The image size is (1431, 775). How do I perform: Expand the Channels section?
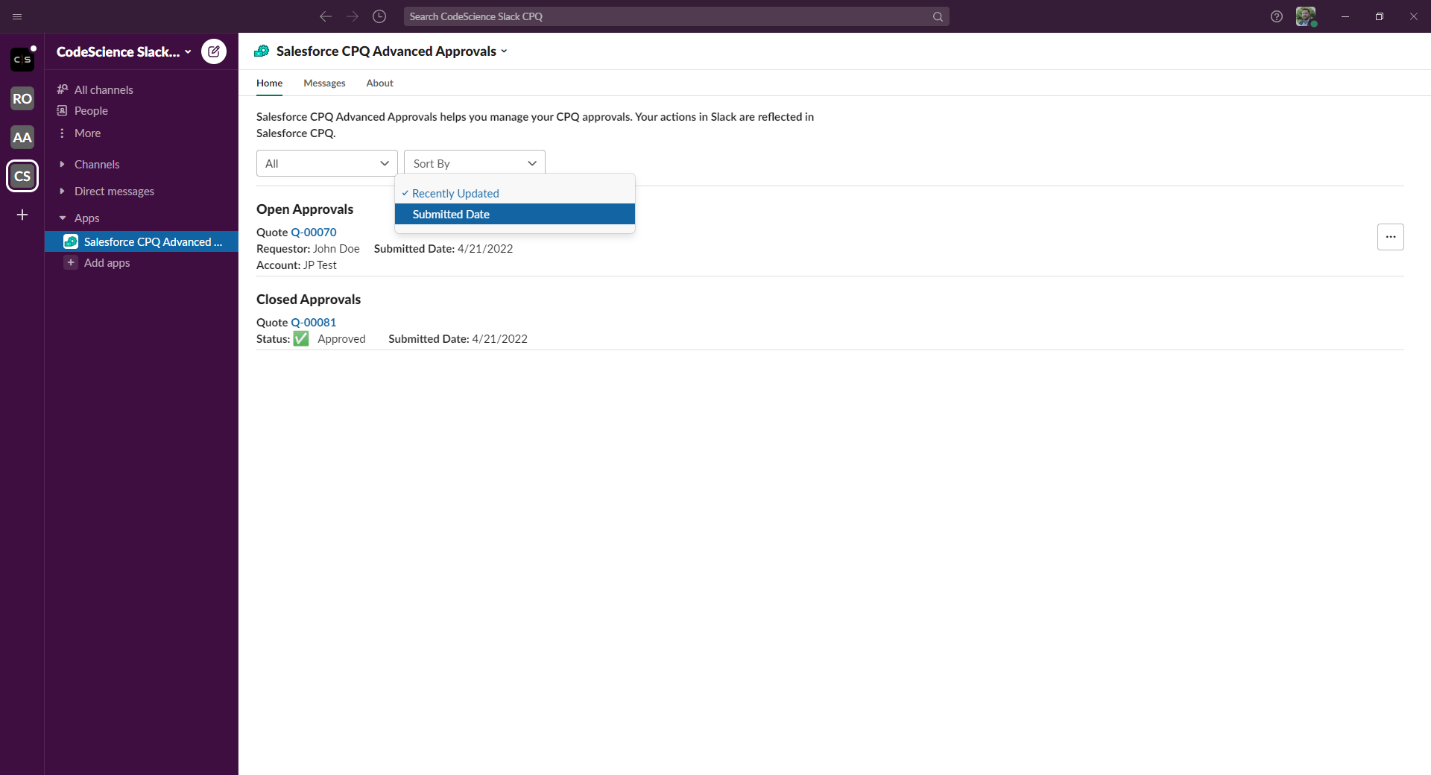coord(63,164)
